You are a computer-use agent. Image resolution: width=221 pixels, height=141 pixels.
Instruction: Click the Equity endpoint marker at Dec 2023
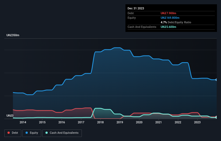coord(216,80)
